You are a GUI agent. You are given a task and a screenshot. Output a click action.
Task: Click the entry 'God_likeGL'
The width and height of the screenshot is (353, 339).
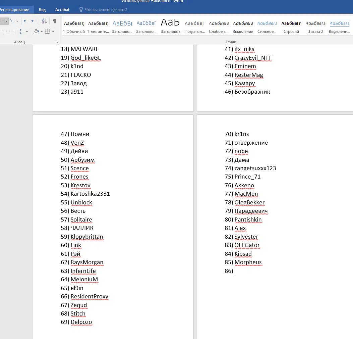pos(85,58)
